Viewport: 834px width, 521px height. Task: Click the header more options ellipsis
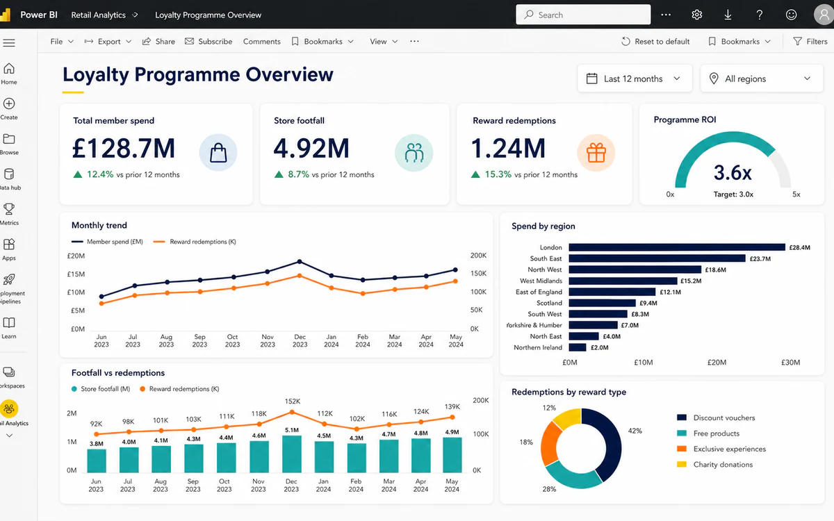click(x=666, y=15)
